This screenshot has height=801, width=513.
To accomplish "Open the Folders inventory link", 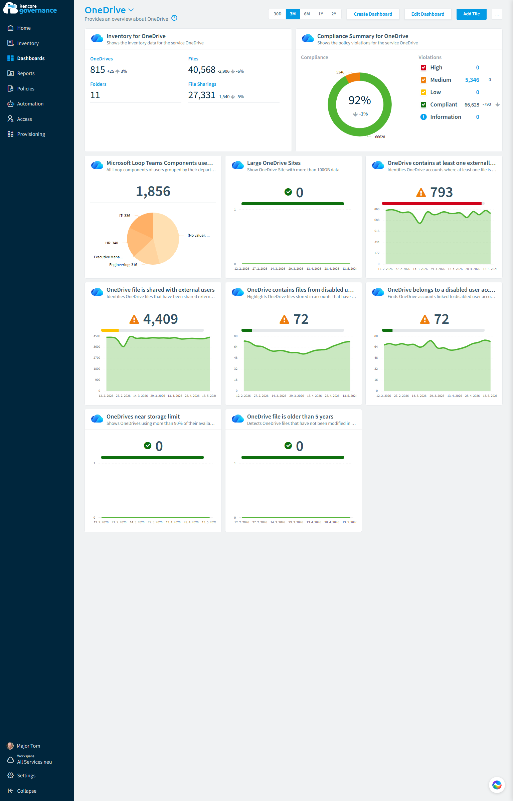I will pyautogui.click(x=98, y=84).
